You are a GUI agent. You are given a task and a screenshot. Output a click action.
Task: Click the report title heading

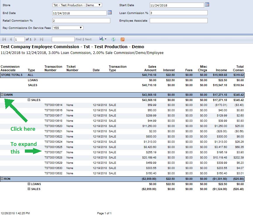point(72,47)
